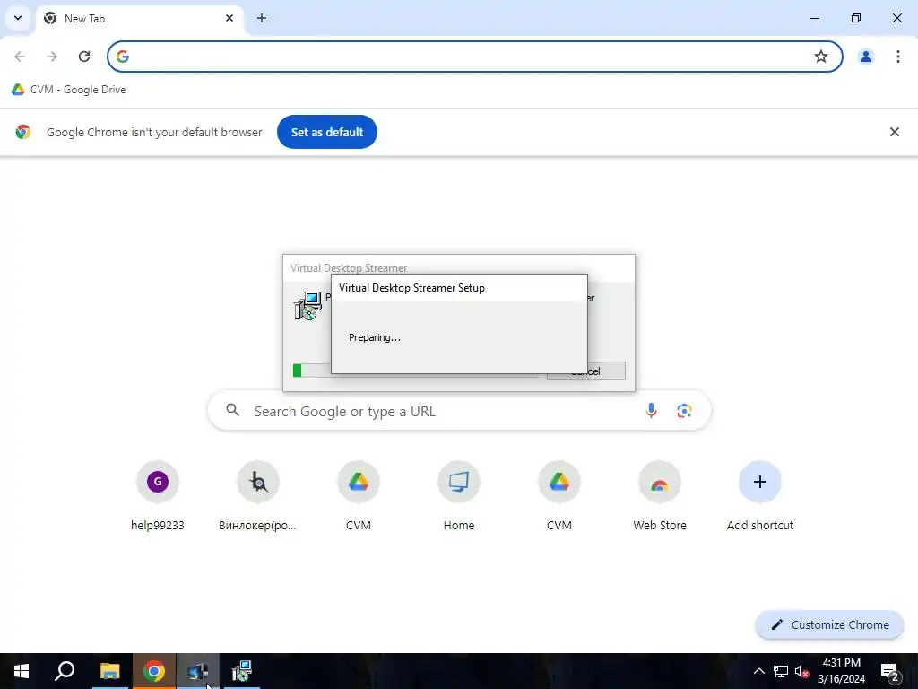The width and height of the screenshot is (918, 689).
Task: Click the muted volume tray icon
Action: 801,671
